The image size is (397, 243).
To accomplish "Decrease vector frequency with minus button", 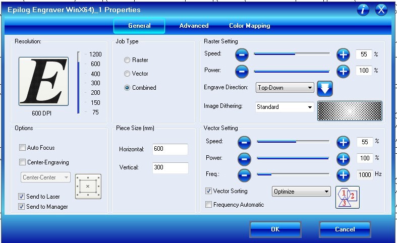I will [244, 175].
